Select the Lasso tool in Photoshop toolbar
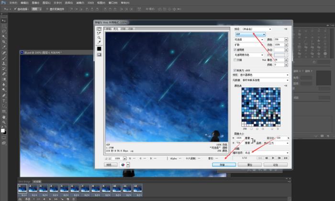335x201 pixels. click(4, 31)
